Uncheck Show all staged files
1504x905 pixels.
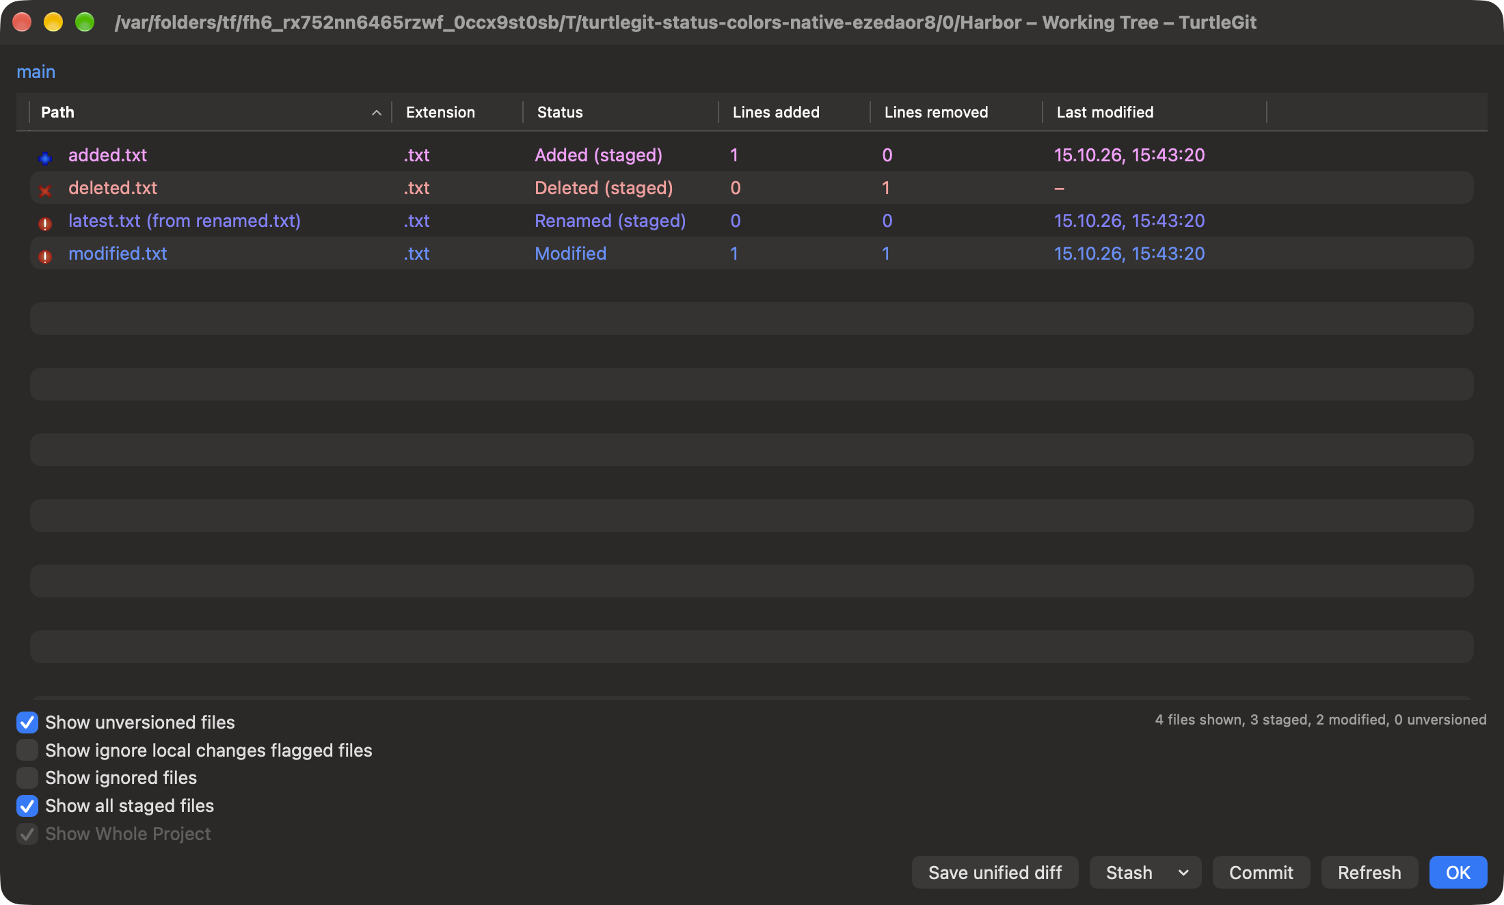[27, 806]
